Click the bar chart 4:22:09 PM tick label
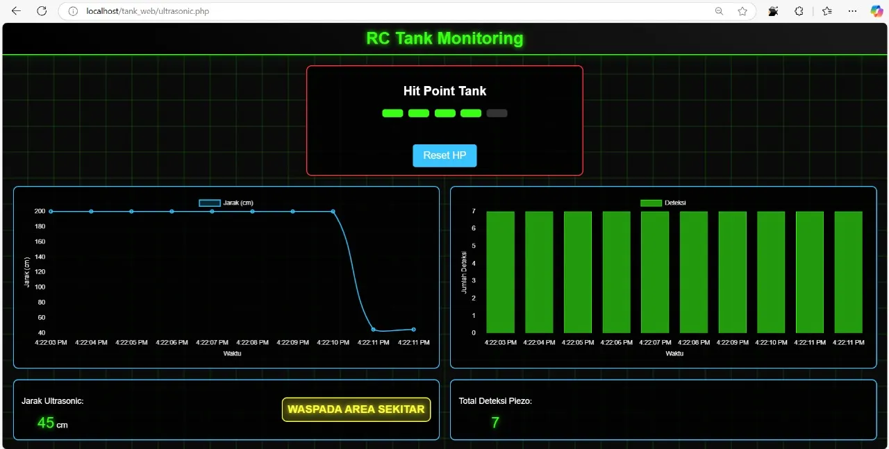 pyautogui.click(x=733, y=342)
